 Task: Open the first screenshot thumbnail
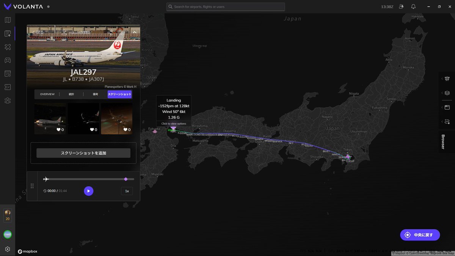click(50, 119)
